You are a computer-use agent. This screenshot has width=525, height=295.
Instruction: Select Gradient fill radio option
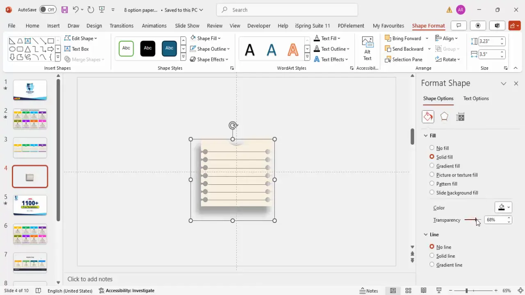(x=432, y=166)
